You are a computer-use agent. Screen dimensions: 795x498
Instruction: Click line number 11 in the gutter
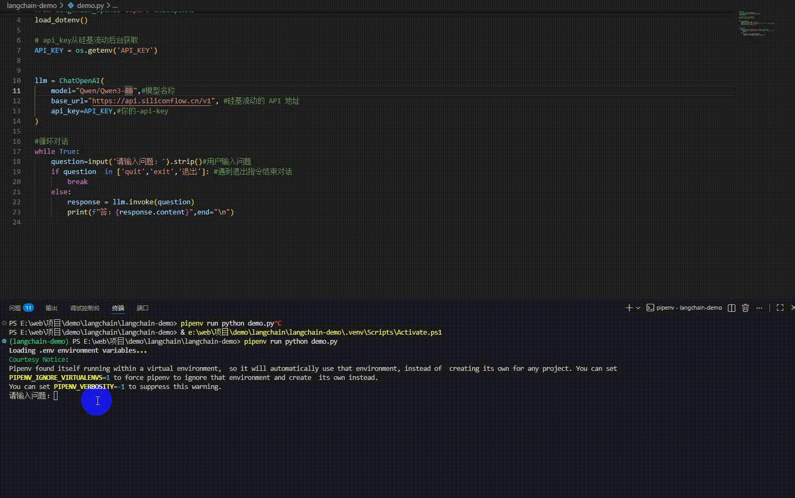(x=17, y=91)
